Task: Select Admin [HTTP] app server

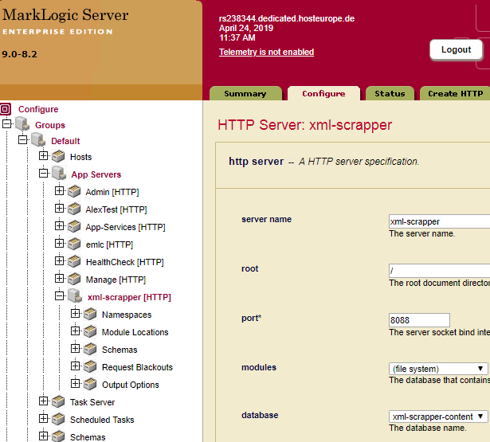Action: coord(112,192)
